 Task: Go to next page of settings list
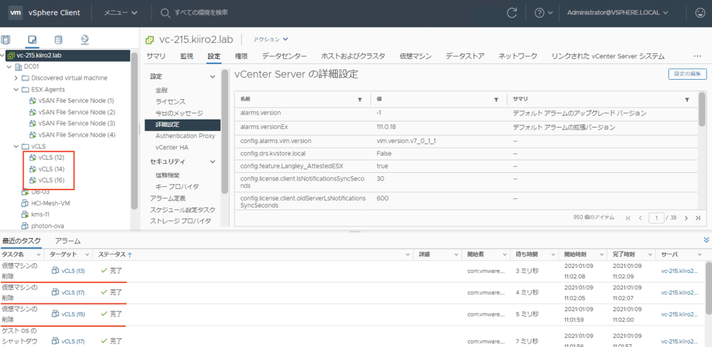click(x=686, y=218)
